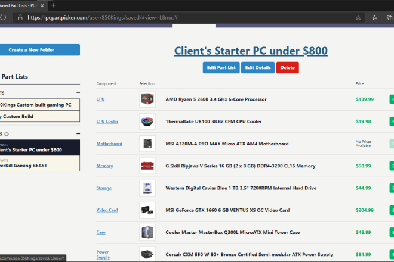
Task: Click Cooler Master Q300L case thumbnail
Action: [147, 232]
